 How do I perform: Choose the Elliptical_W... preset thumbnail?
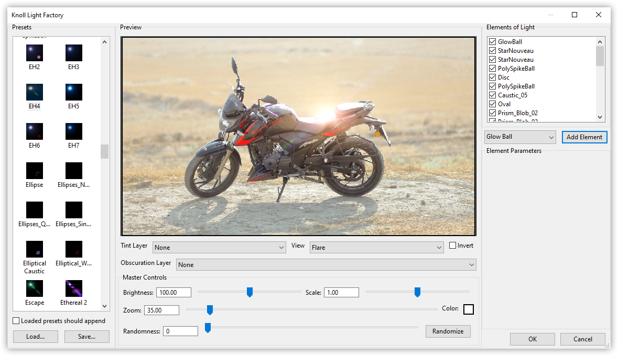tap(74, 249)
